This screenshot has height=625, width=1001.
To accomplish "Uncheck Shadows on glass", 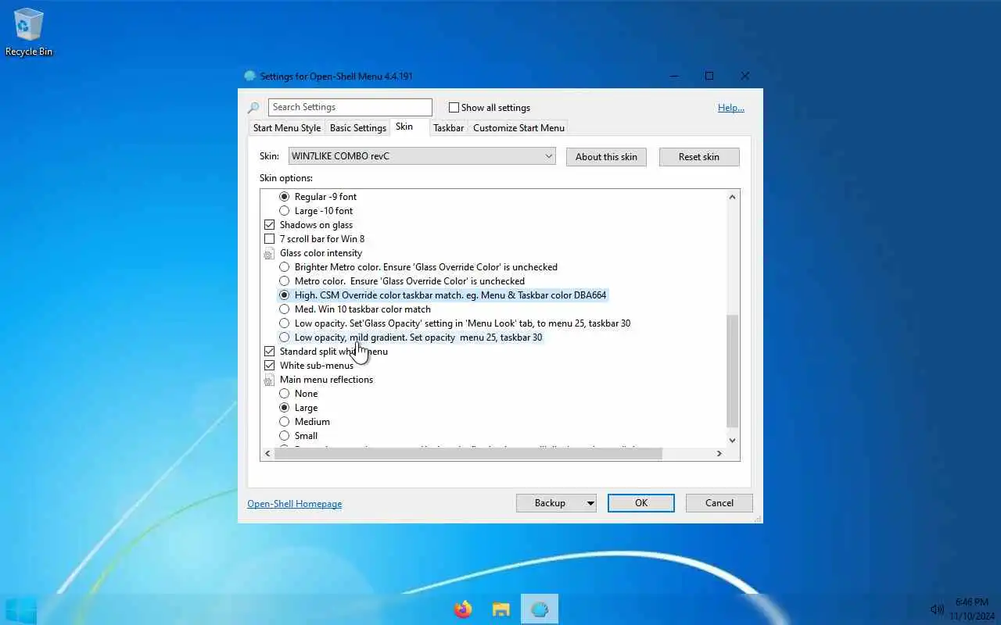I will pyautogui.click(x=269, y=225).
